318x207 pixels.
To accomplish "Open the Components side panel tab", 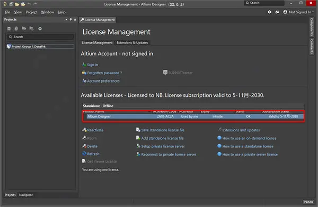I will [312, 27].
